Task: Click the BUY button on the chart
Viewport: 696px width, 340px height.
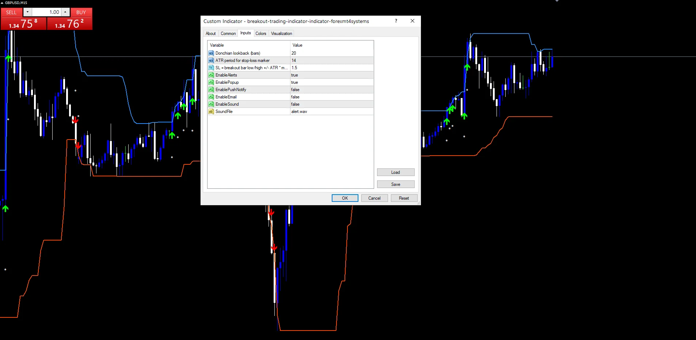Action: (x=81, y=12)
